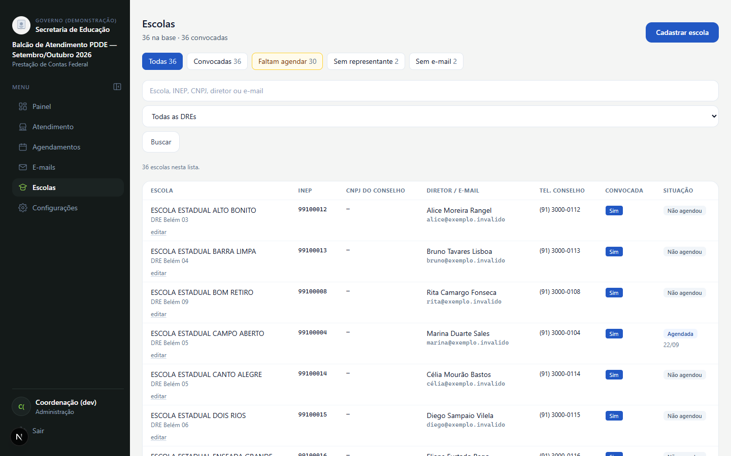Click INEP column header

click(x=305, y=191)
